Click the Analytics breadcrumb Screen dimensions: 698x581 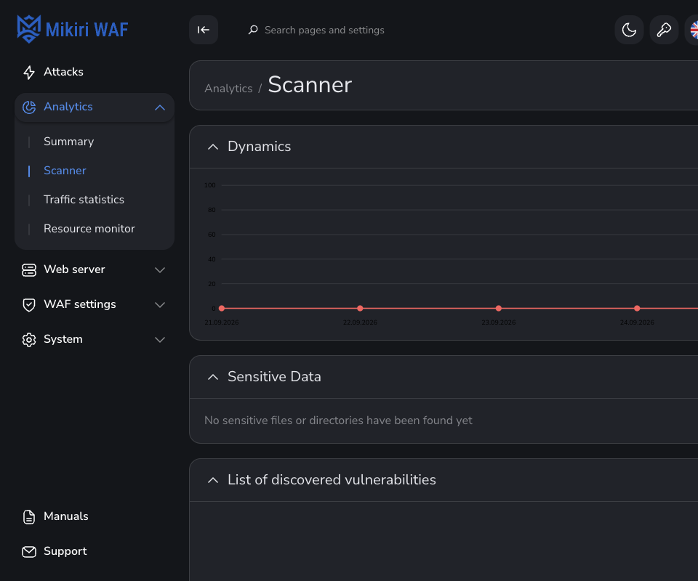coord(228,89)
